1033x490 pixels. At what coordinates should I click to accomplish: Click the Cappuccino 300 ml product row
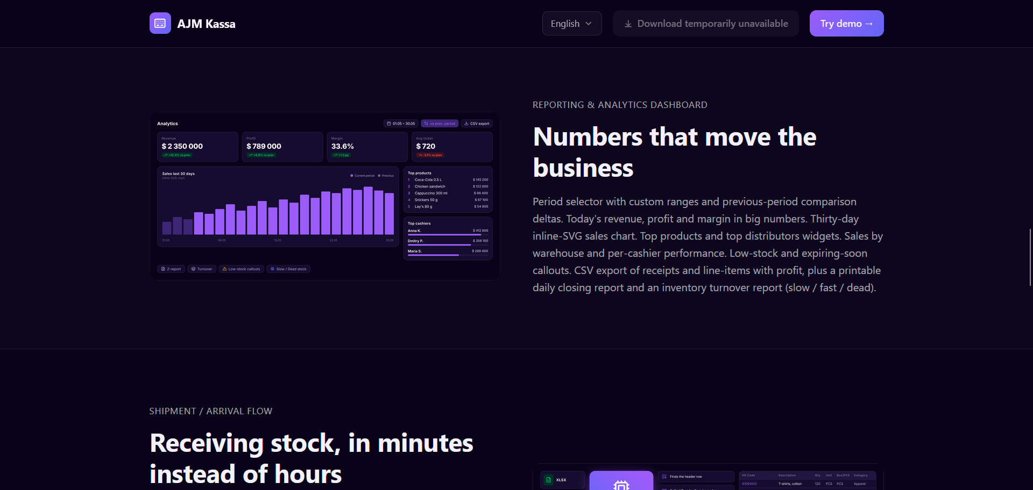click(448, 193)
